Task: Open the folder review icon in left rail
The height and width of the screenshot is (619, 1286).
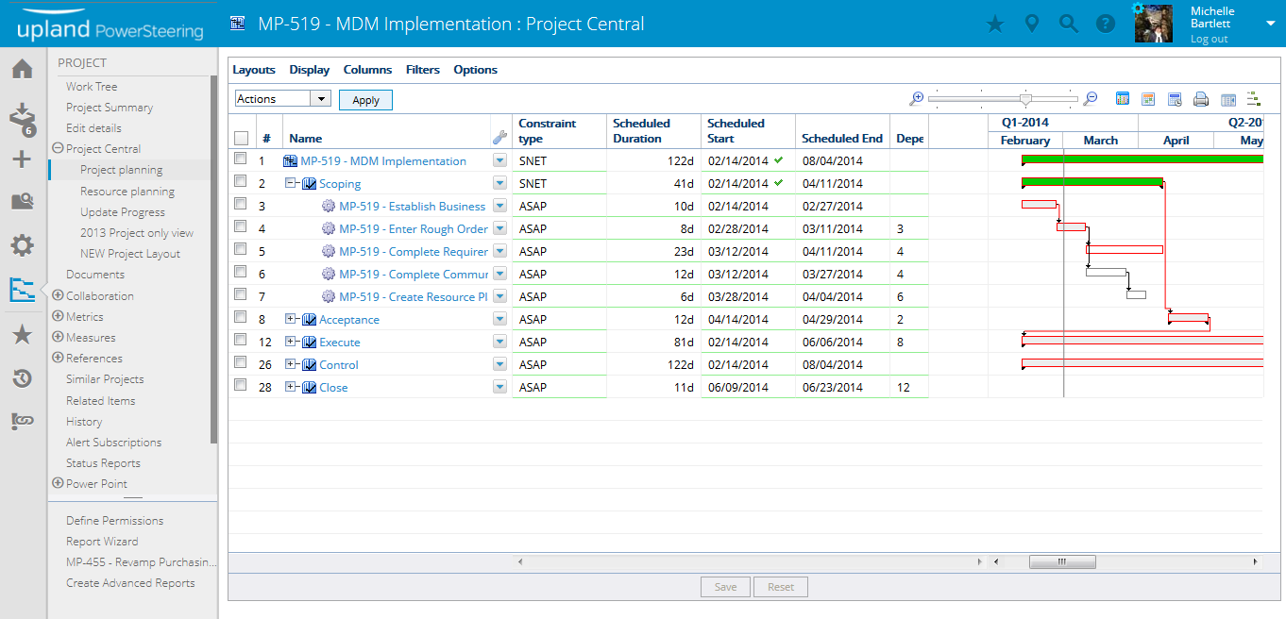Action: pos(23,201)
